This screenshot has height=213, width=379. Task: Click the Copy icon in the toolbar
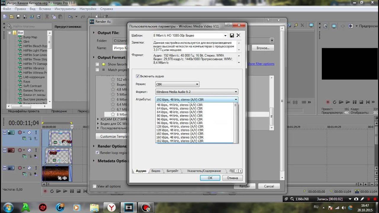click(54, 17)
